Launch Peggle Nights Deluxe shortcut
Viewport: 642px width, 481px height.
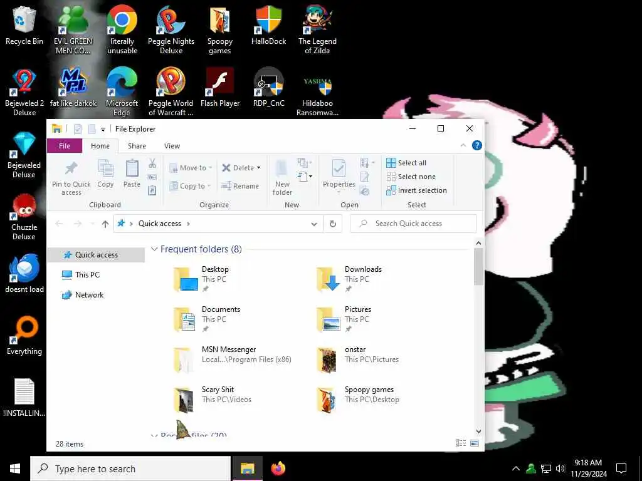click(171, 30)
